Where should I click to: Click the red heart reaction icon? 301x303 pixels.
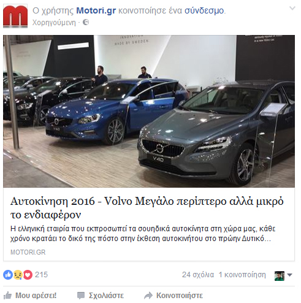pos(28,275)
